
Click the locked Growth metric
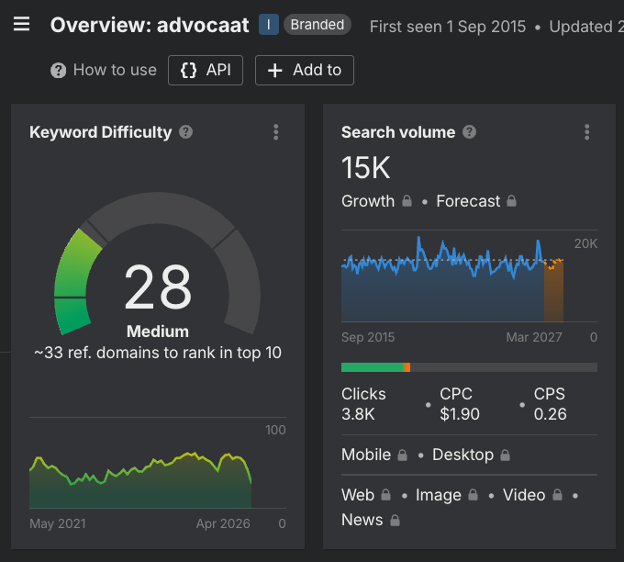pyautogui.click(x=376, y=201)
